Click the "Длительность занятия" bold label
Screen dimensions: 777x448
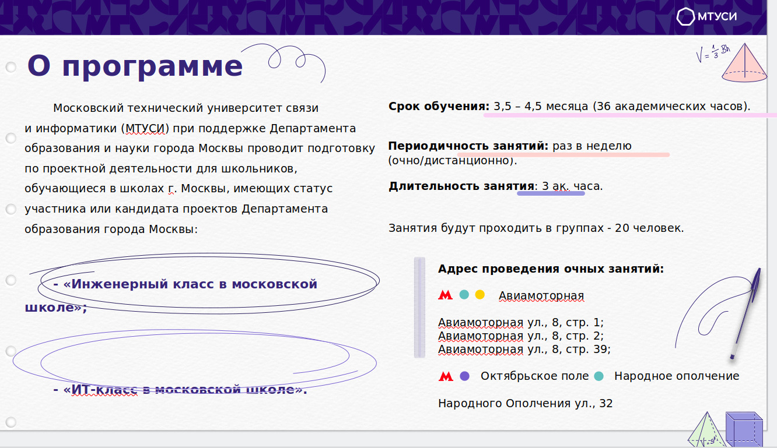[x=461, y=186]
